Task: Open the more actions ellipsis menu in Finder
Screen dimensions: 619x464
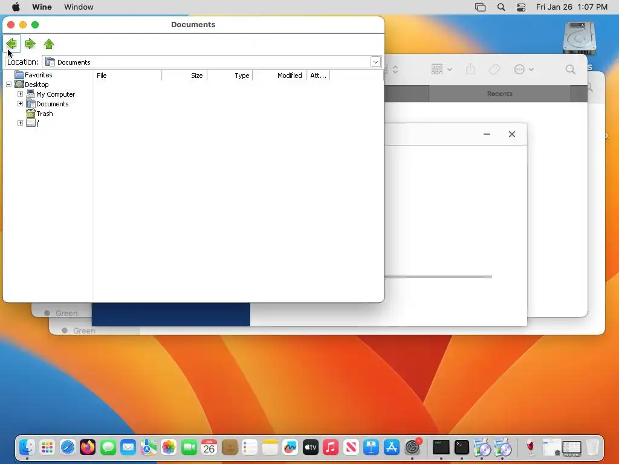Action: pyautogui.click(x=524, y=69)
